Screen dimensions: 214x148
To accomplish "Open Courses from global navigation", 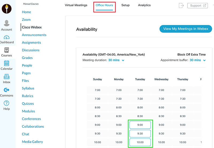I will tap(6, 52).
